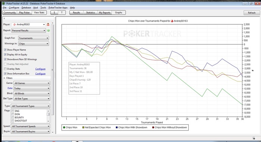Viewport: 261px width, 142px height.
Task: Check the BOUNTY flag checkbox
Action: [13, 117]
